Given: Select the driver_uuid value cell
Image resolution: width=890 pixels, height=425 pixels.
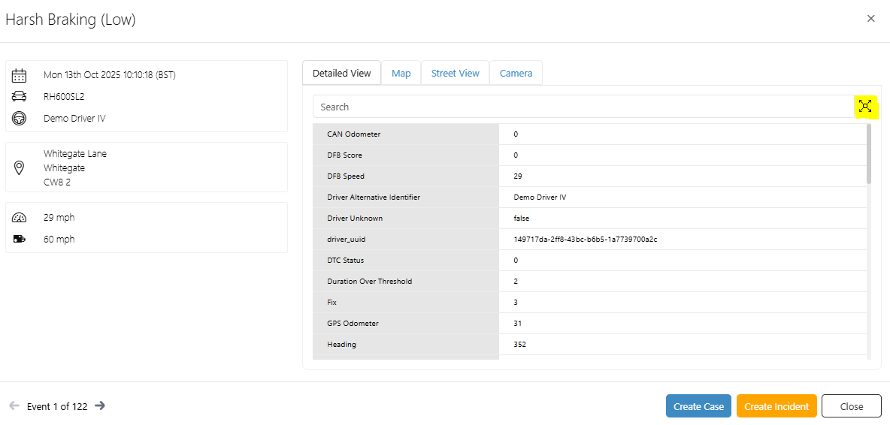Looking at the screenshot, I should [585, 240].
